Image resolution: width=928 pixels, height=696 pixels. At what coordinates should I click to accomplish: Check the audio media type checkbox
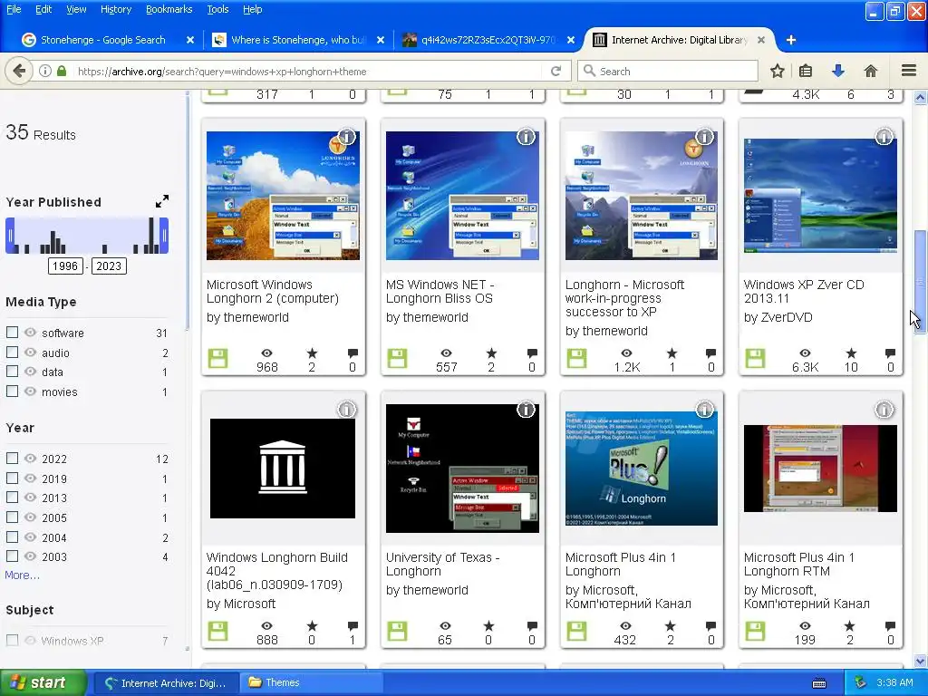coord(12,353)
